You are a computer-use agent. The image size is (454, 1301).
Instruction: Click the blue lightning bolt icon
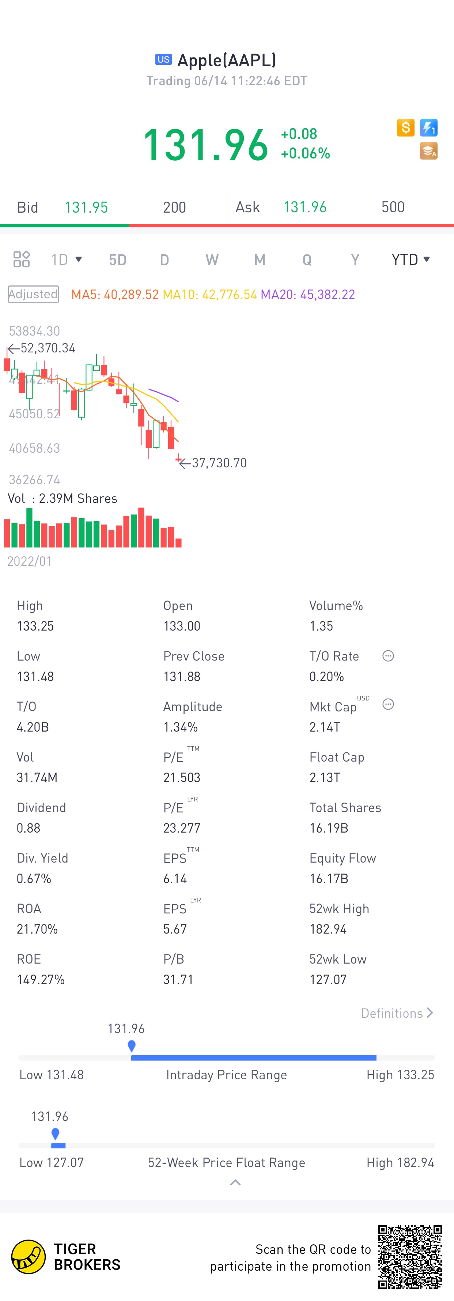[x=428, y=128]
